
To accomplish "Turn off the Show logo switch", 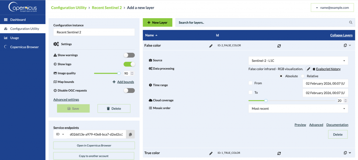I will coord(129,64).
